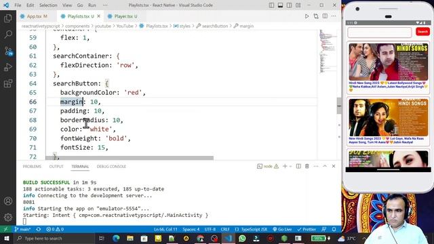Change end of line sequence CRLF
The height and width of the screenshot is (244, 434).
pos(225,229)
